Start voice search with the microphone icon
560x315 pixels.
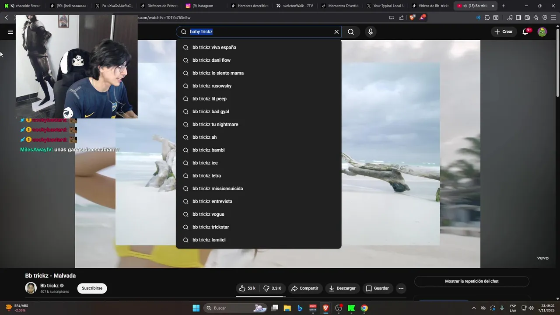click(371, 31)
